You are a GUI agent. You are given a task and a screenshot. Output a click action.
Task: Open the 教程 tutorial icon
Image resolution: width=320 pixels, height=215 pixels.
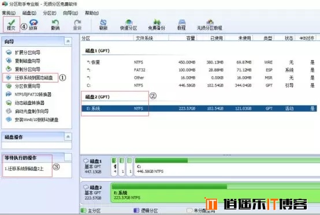point(181,25)
